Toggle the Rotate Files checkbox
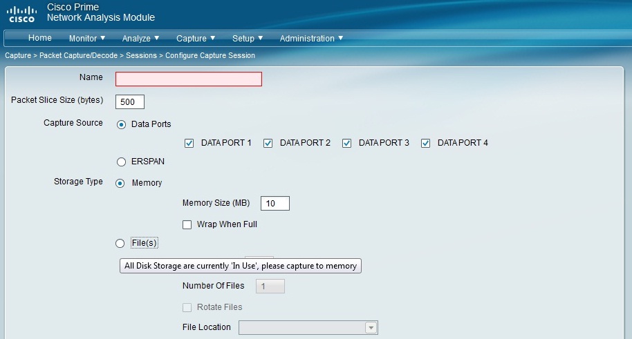This screenshot has height=339, width=632. point(187,308)
